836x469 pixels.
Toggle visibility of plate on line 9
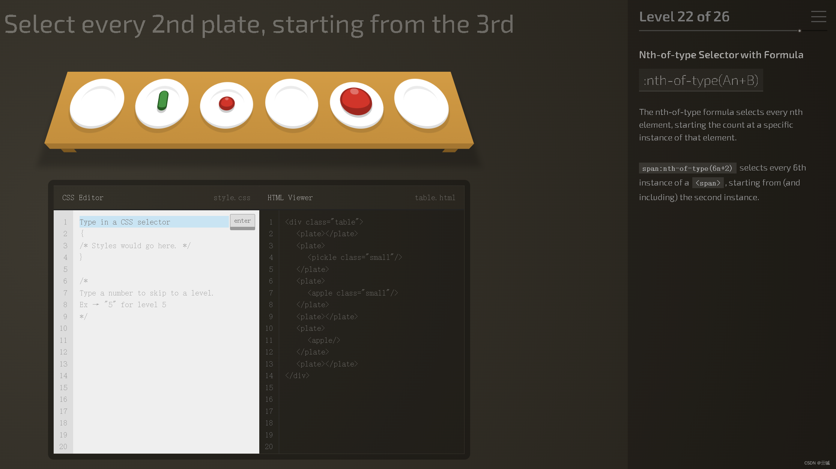327,316
